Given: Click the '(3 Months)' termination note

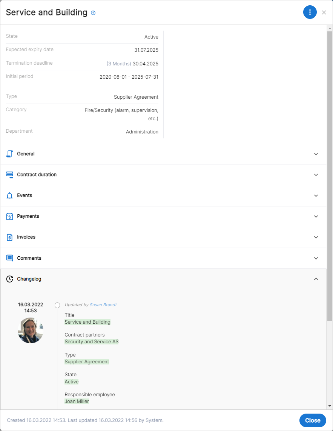Looking at the screenshot, I should pos(119,64).
